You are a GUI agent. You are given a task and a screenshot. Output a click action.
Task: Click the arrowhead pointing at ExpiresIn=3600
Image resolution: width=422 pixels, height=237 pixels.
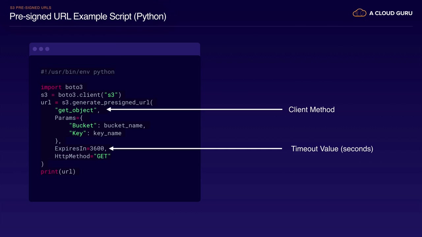[x=111, y=148]
